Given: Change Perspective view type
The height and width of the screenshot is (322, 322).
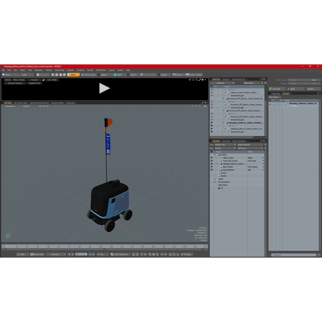Looking at the screenshot, I should click(10, 106).
